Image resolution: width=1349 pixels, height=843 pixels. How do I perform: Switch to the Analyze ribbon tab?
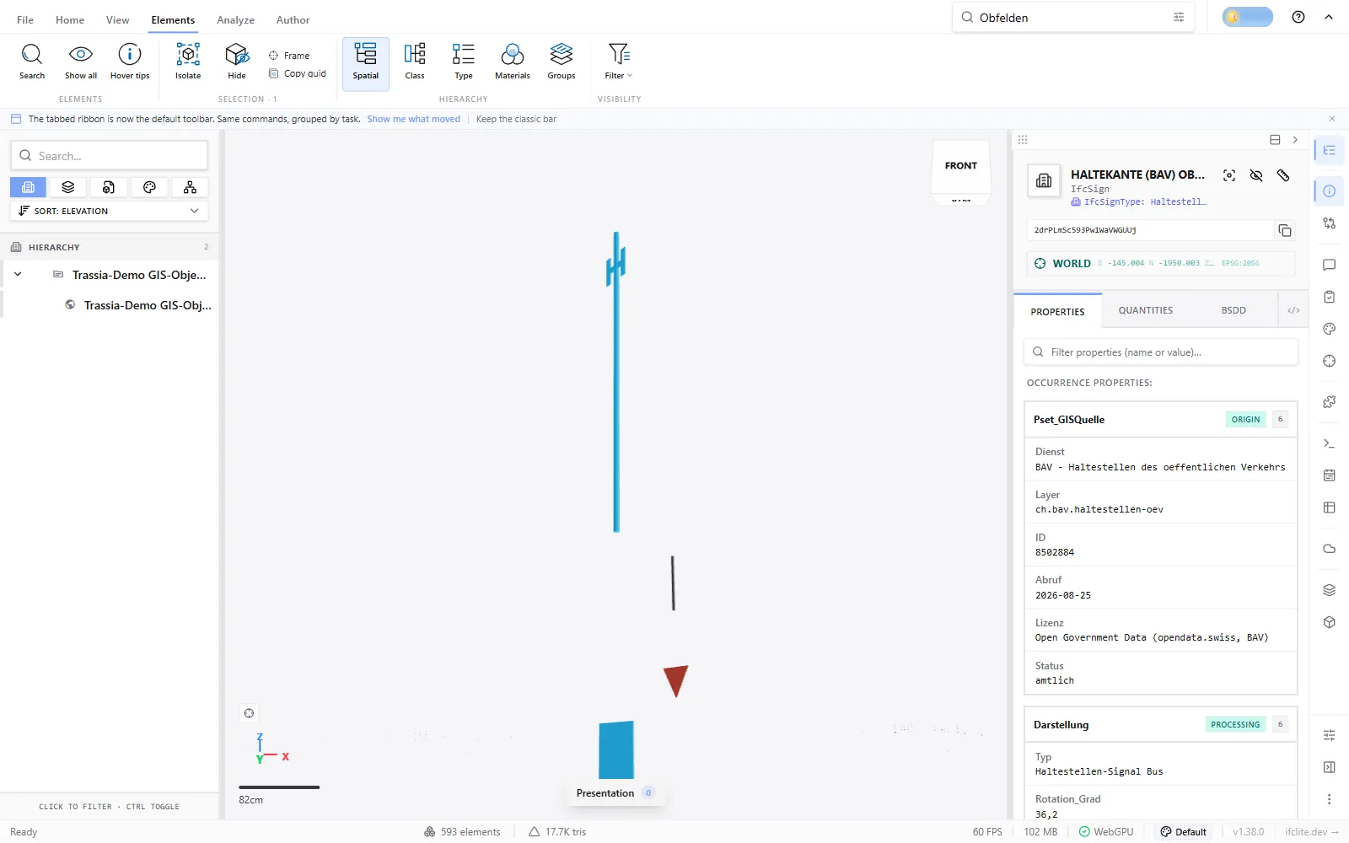tap(235, 19)
